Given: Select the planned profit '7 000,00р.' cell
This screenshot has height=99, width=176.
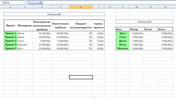Looking at the screenshot, I should 42,41.
